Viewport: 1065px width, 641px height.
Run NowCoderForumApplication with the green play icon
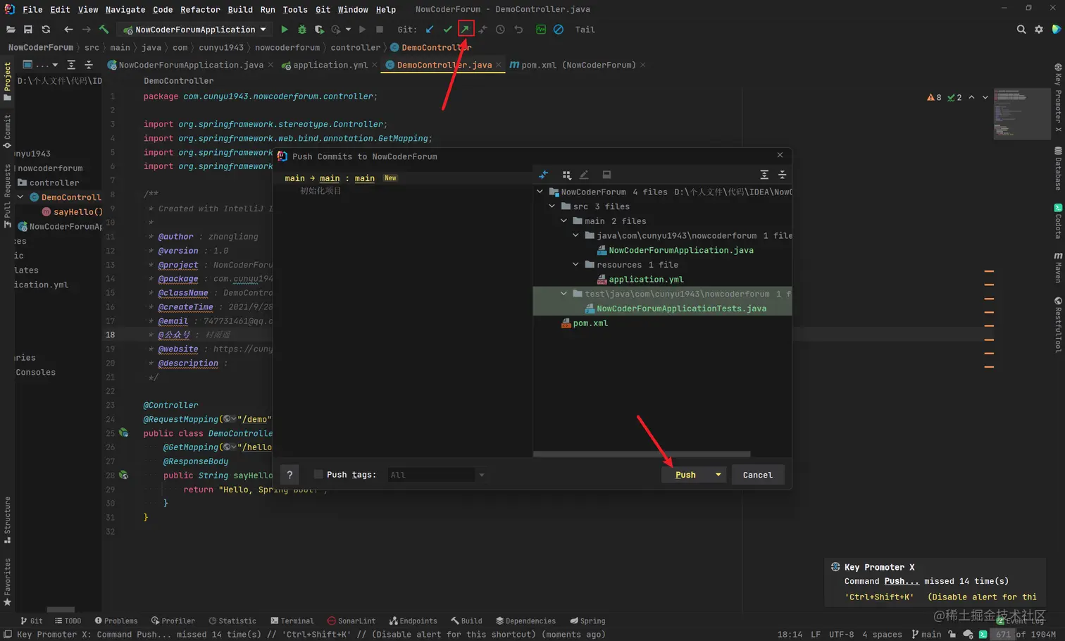click(x=285, y=30)
